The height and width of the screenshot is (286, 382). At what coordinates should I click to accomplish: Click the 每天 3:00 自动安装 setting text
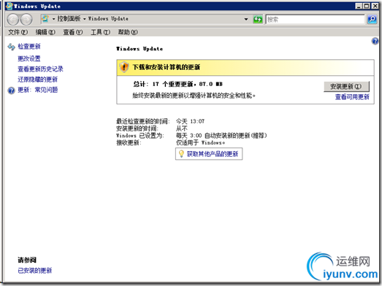coord(221,136)
